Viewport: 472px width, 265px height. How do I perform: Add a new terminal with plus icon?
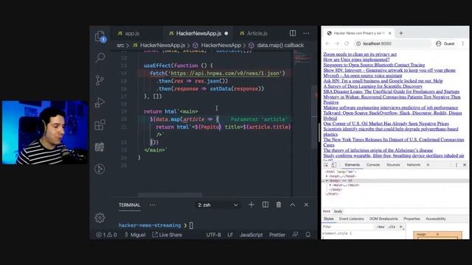251,205
